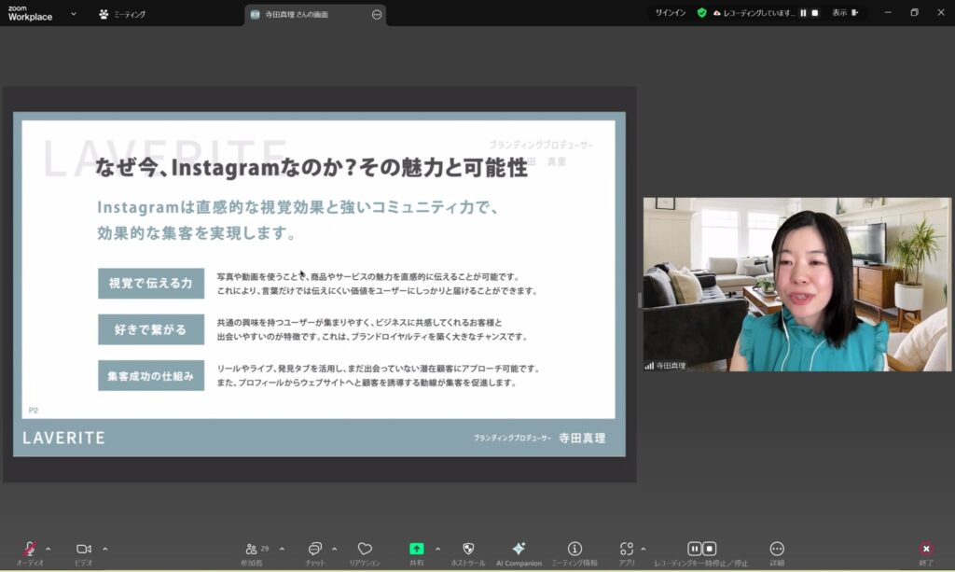The width and height of the screenshot is (955, 572).
Task: Click LAVERITE footer text on slide
Action: click(x=64, y=438)
